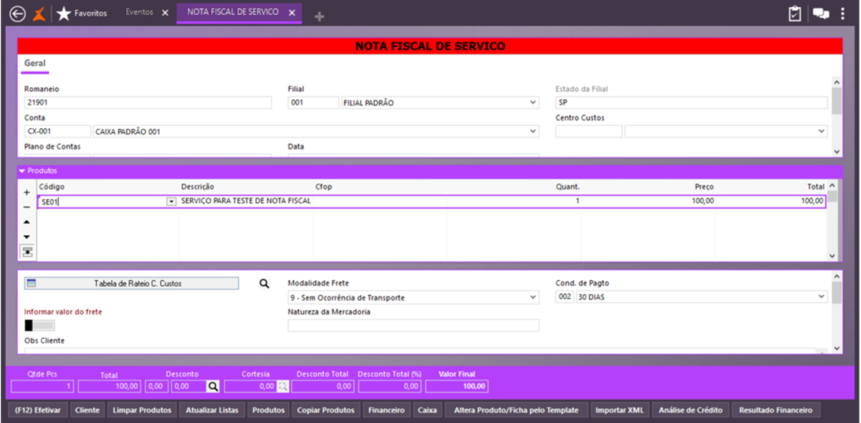Move product row down with arrow

click(x=27, y=237)
